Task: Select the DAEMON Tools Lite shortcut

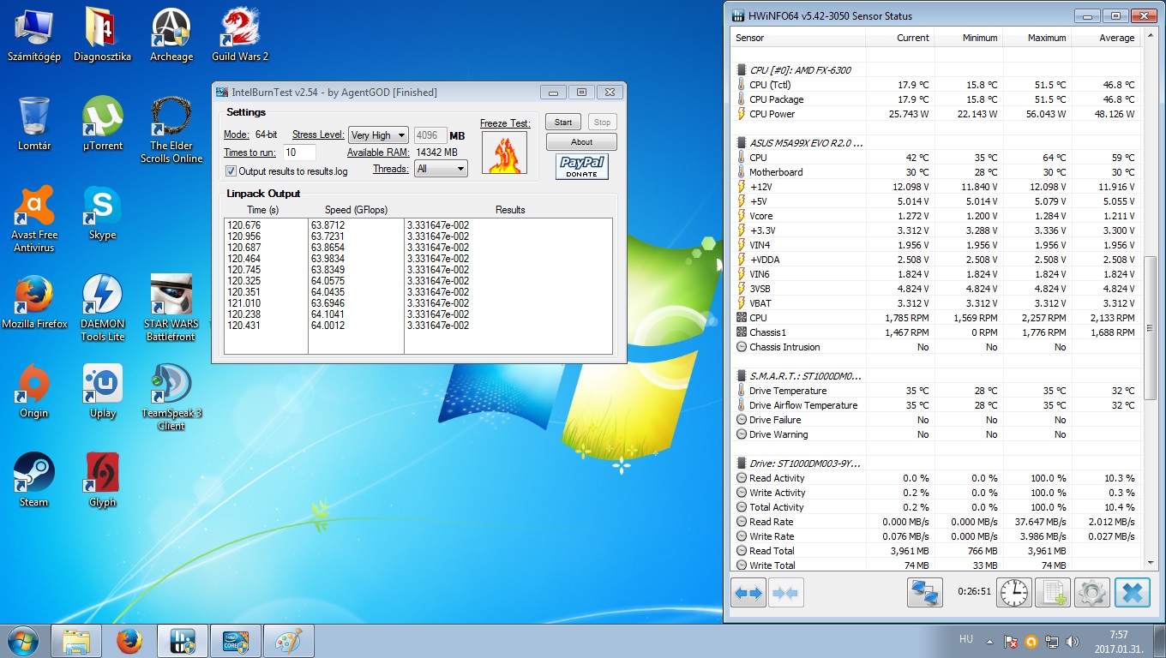Action: point(102,308)
